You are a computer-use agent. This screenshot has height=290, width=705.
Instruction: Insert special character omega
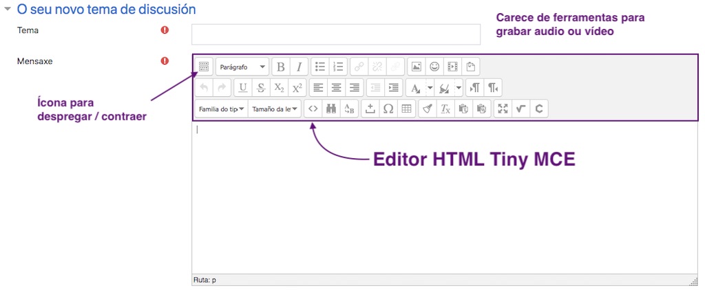coord(388,109)
